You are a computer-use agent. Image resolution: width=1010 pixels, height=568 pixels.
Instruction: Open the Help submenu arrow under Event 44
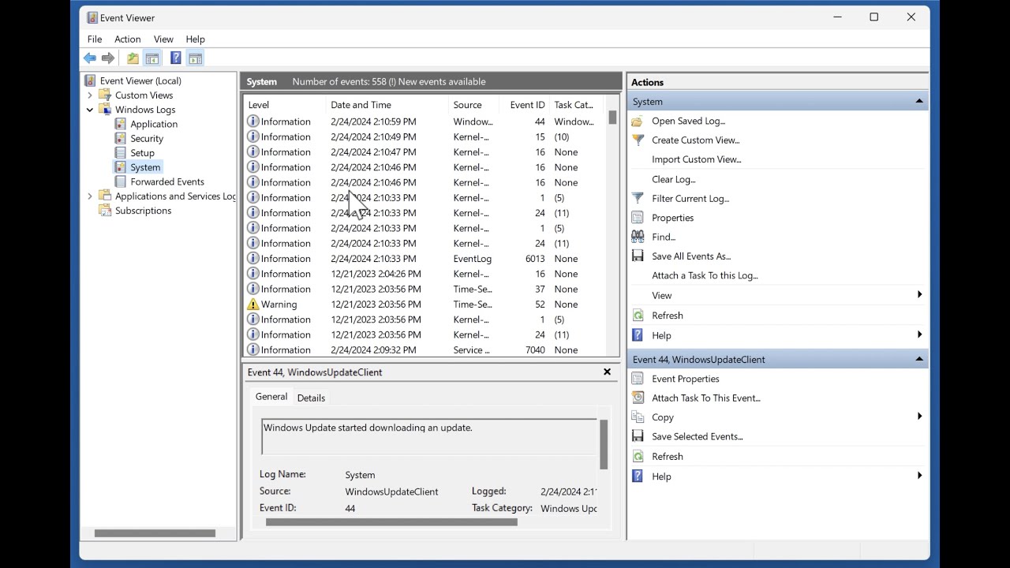[x=919, y=476]
